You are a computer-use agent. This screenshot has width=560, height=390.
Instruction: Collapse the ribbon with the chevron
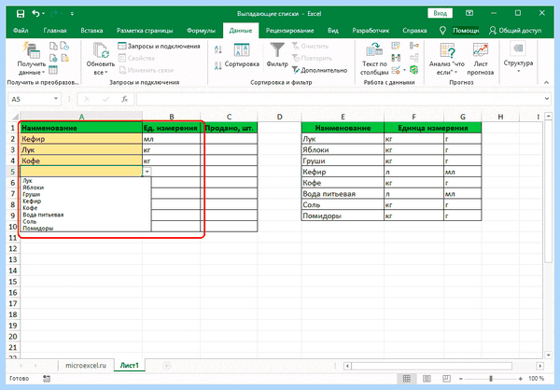[x=546, y=82]
